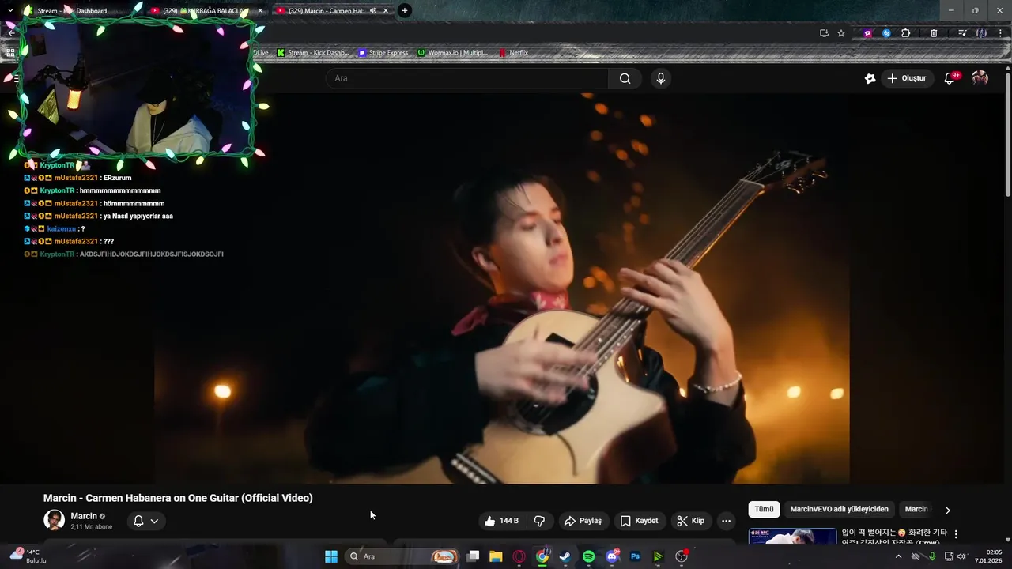The image size is (1012, 569).
Task: Bookmark this page with the star icon
Action: pyautogui.click(x=841, y=33)
